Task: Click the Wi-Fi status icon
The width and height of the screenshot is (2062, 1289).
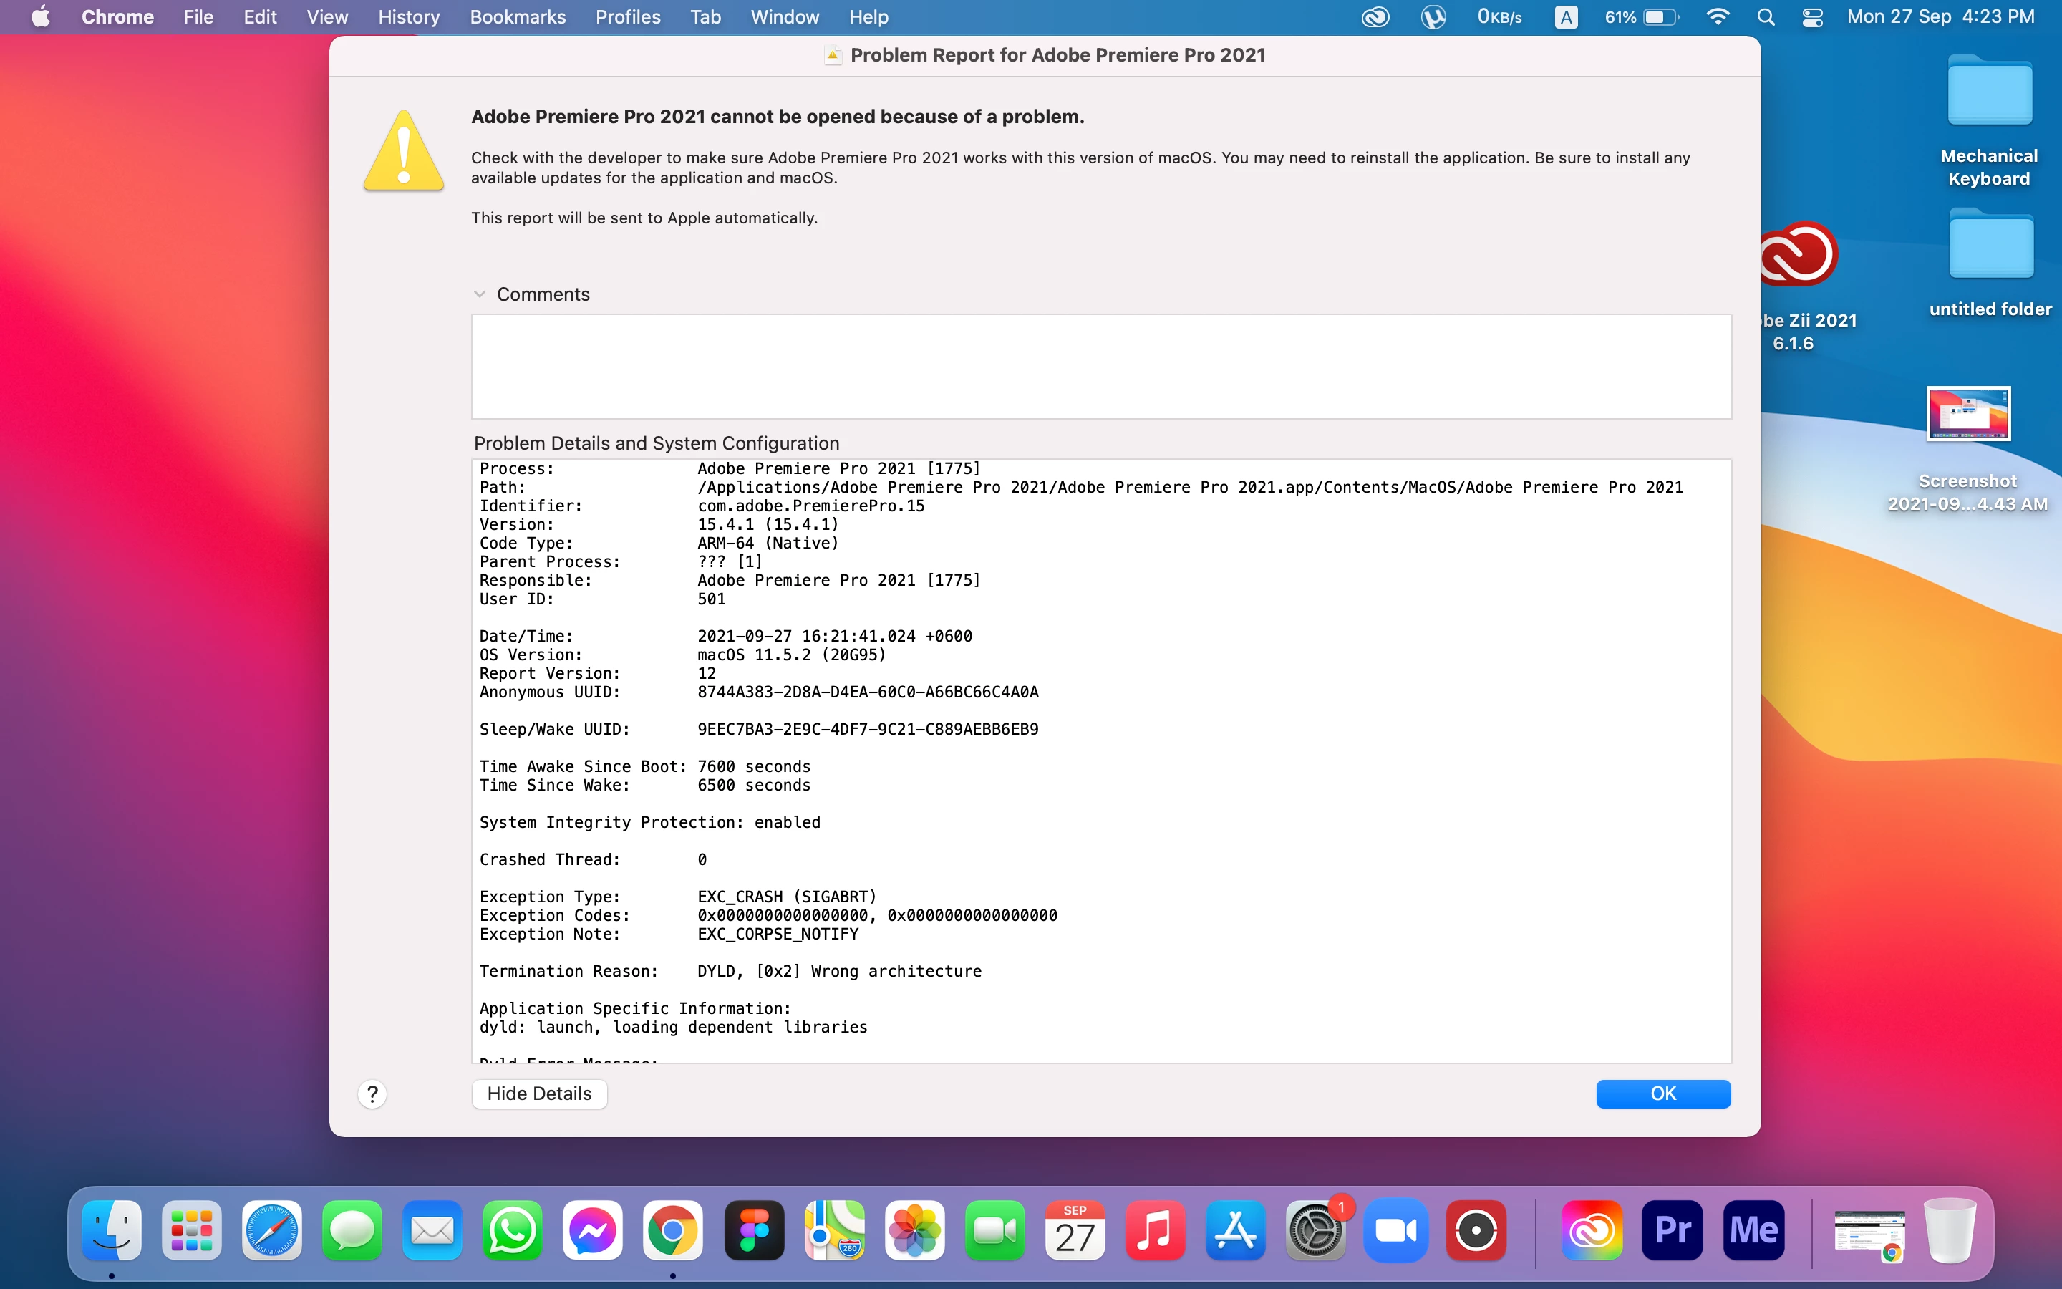Action: [x=1718, y=17]
